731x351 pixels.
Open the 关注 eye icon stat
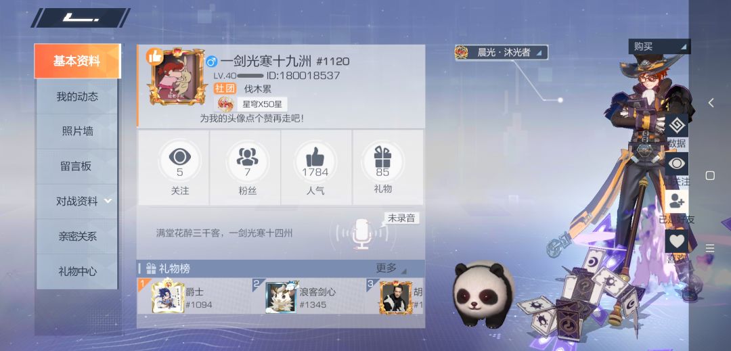179,158
